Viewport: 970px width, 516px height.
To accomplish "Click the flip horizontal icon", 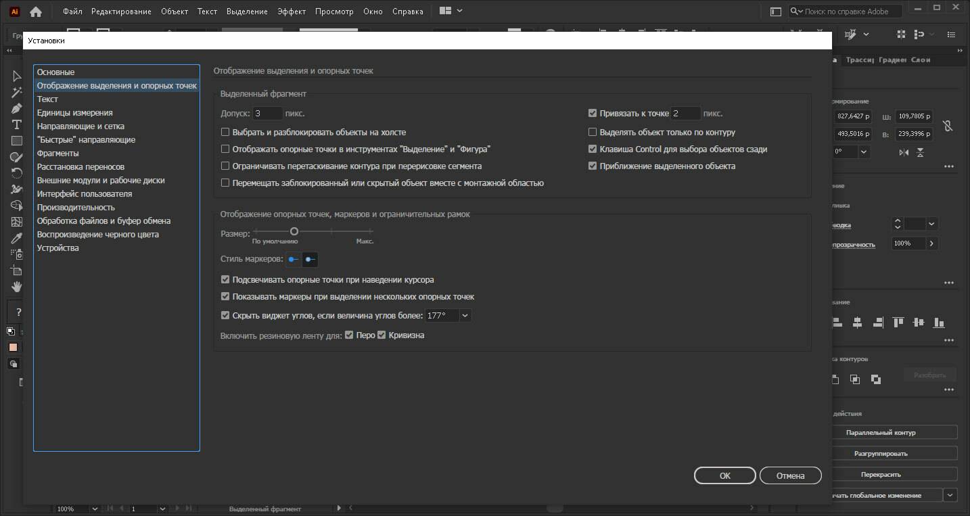I will tap(904, 153).
